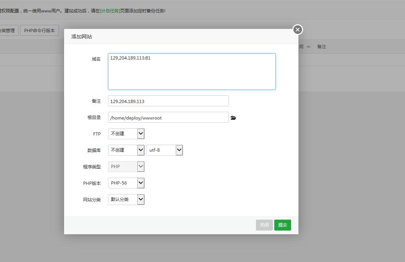
Task: Expand the FTP dropdown
Action: (x=126, y=134)
